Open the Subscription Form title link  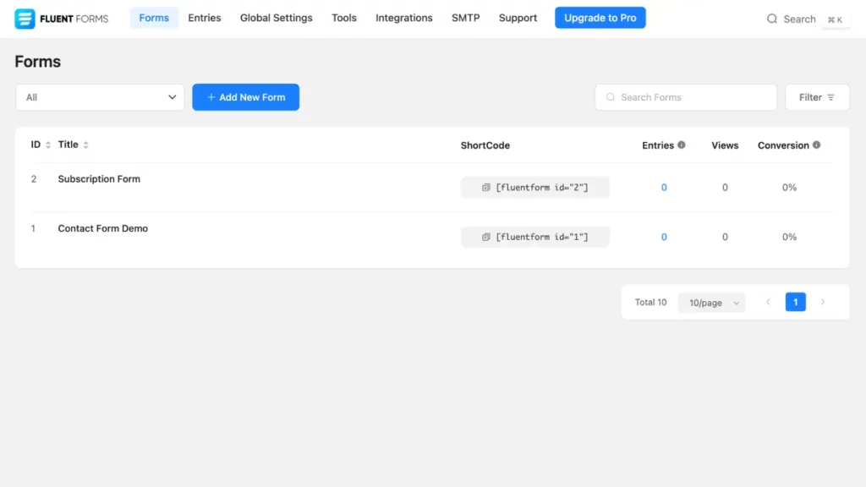tap(99, 179)
